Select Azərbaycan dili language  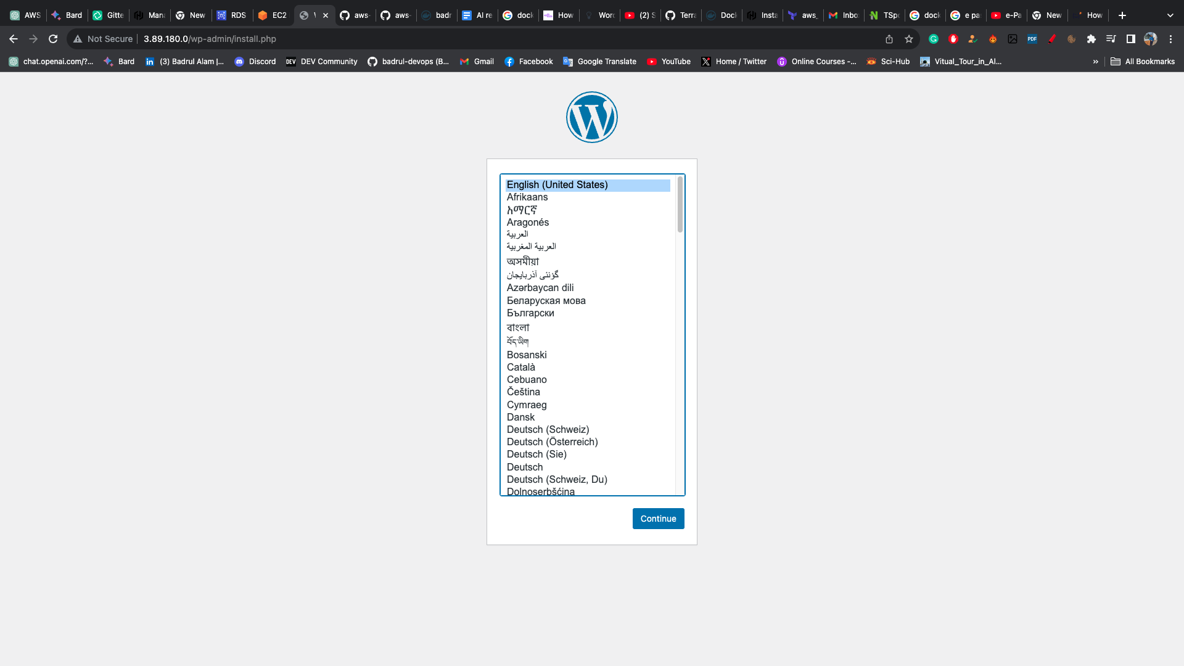pos(588,288)
